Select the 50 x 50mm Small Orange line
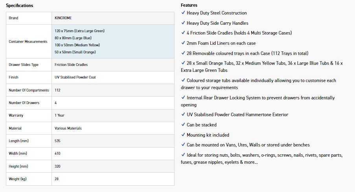 coord(75,52)
